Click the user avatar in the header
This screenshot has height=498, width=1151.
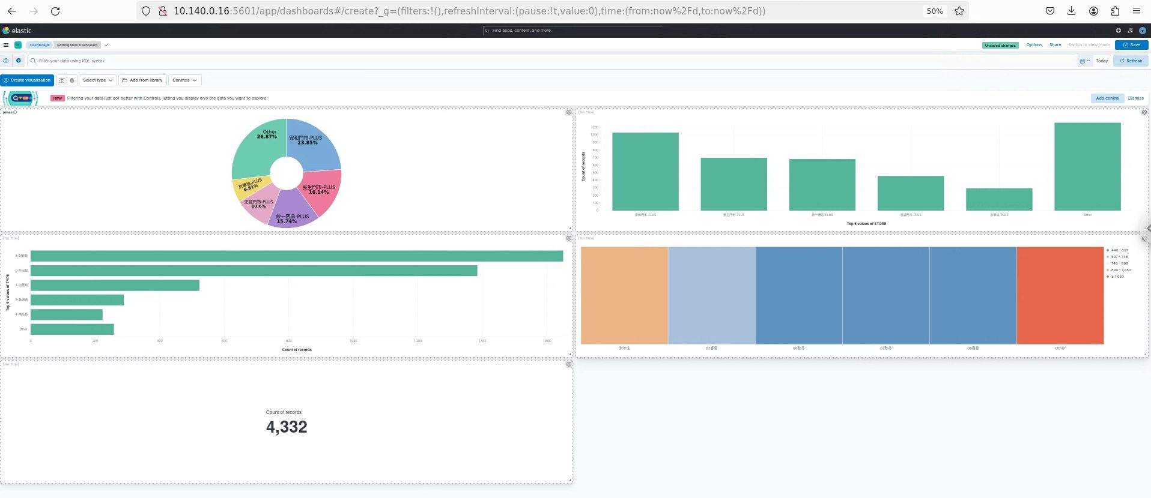click(x=1143, y=31)
